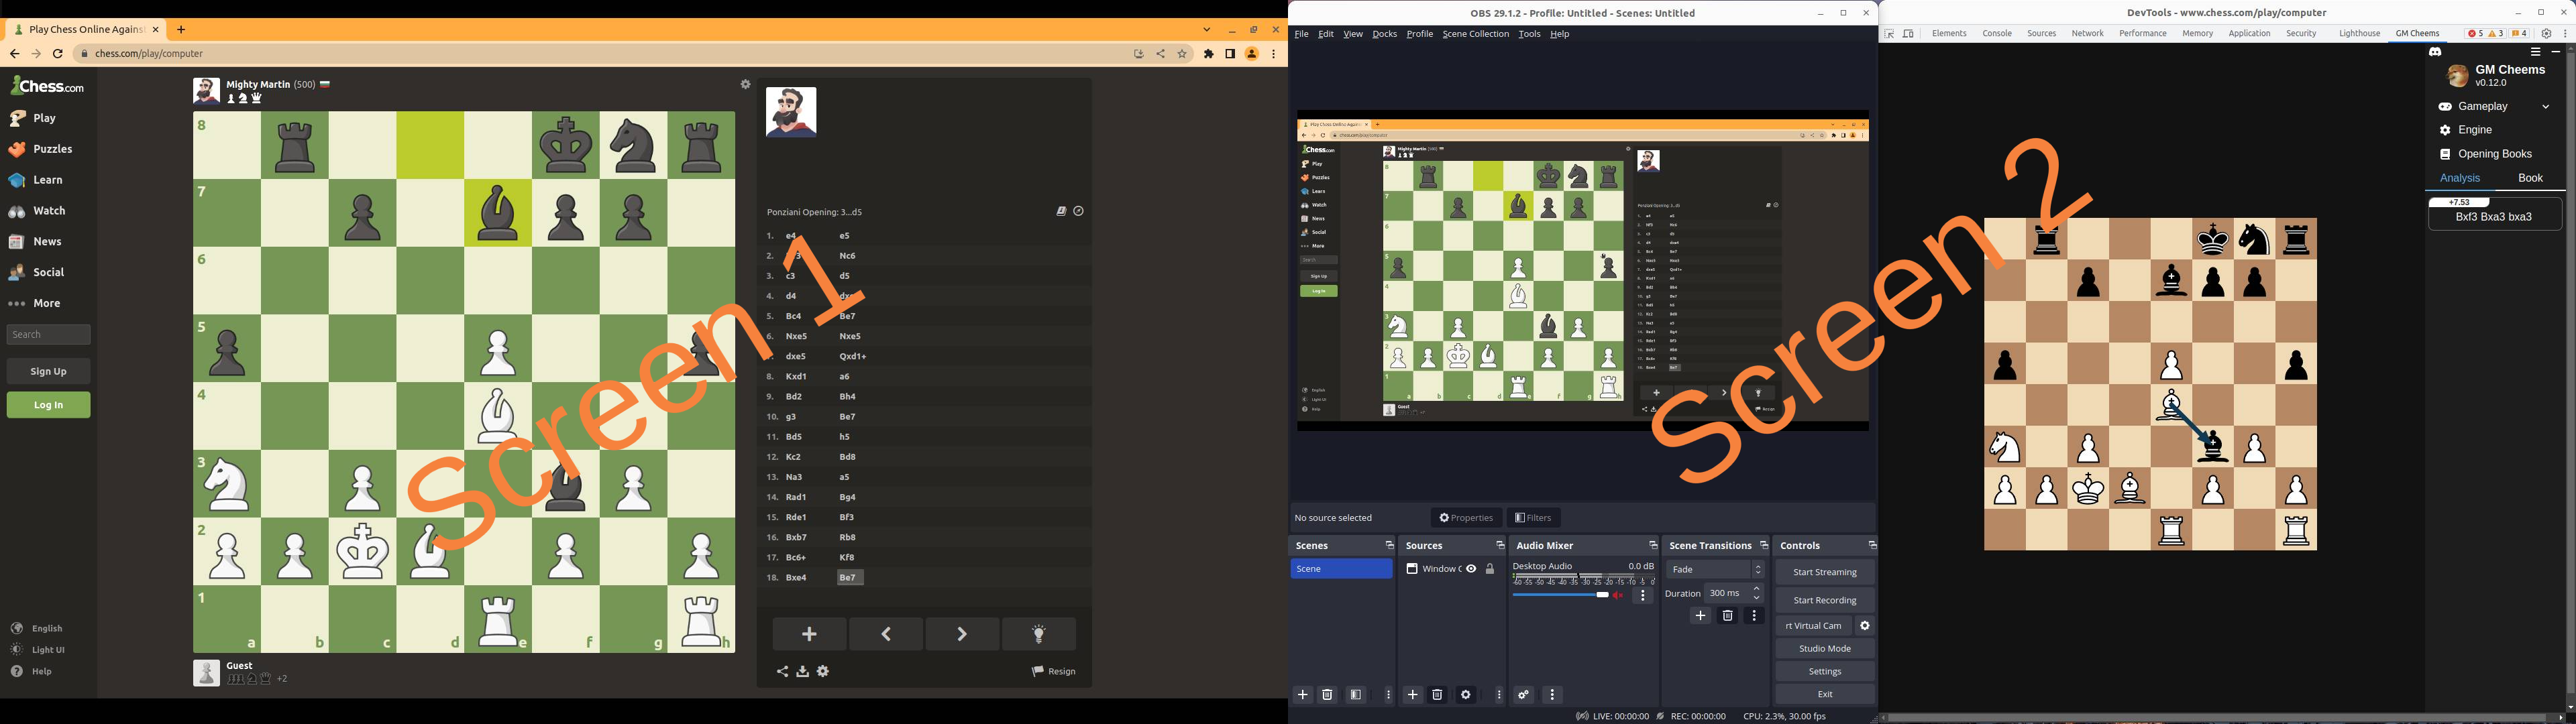Image resolution: width=2576 pixels, height=724 pixels.
Task: Activate DevTools inspect element picker
Action: tap(1889, 34)
